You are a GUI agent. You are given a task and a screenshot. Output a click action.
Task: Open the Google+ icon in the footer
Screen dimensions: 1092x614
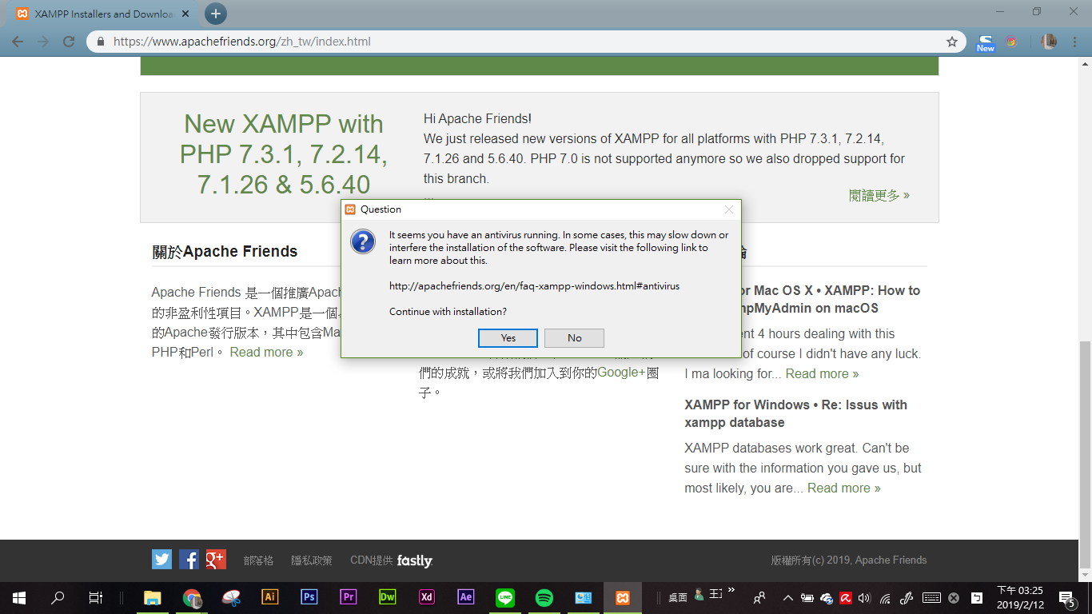[x=216, y=559]
